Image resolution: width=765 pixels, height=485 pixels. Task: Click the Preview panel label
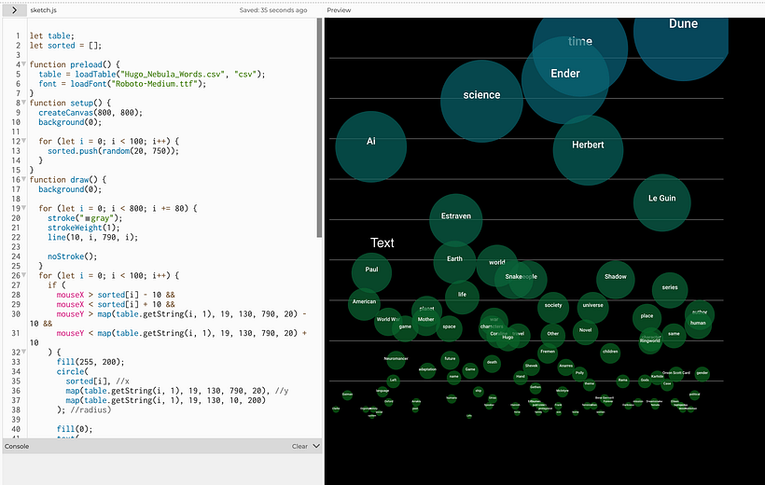tap(339, 10)
